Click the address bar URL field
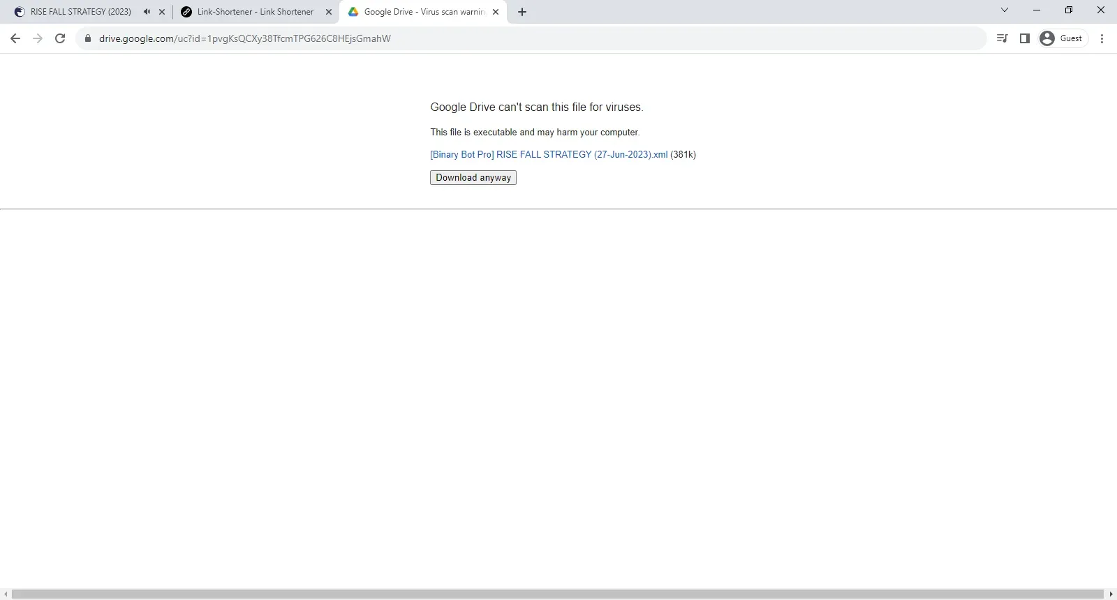Image resolution: width=1117 pixels, height=600 pixels. [531, 38]
